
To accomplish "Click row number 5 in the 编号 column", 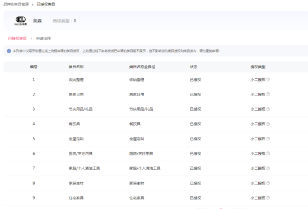I will pos(34,139).
